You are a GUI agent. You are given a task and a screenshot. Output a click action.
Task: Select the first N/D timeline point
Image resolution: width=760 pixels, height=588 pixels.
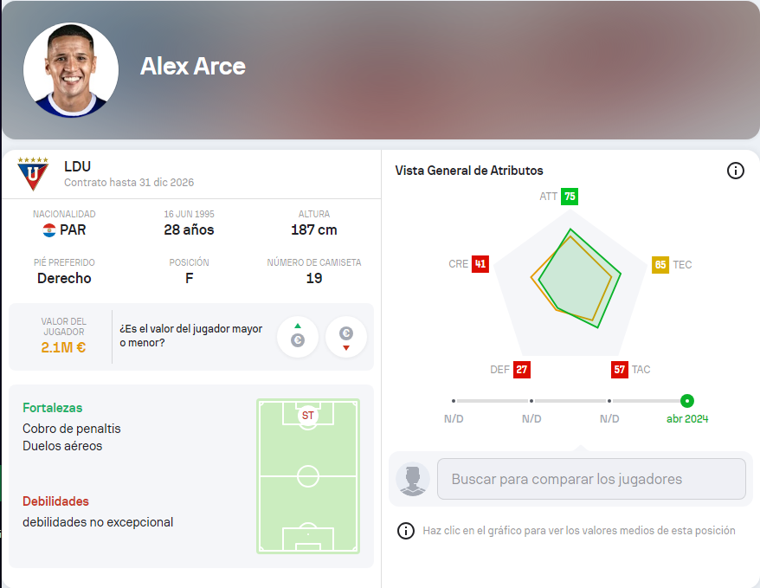[454, 401]
